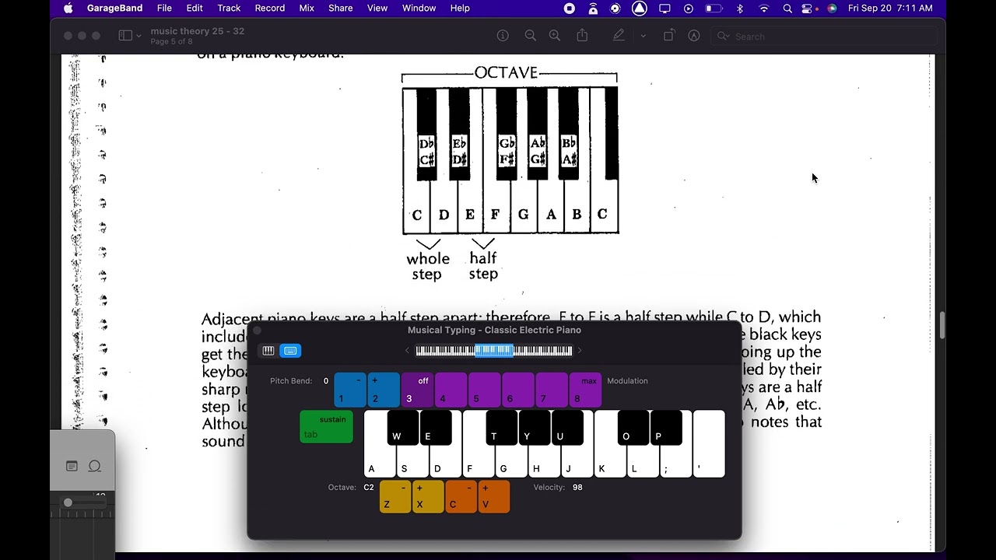Decrease velocity with the C key
Screen dimensions: 996x560
[x=461, y=497]
